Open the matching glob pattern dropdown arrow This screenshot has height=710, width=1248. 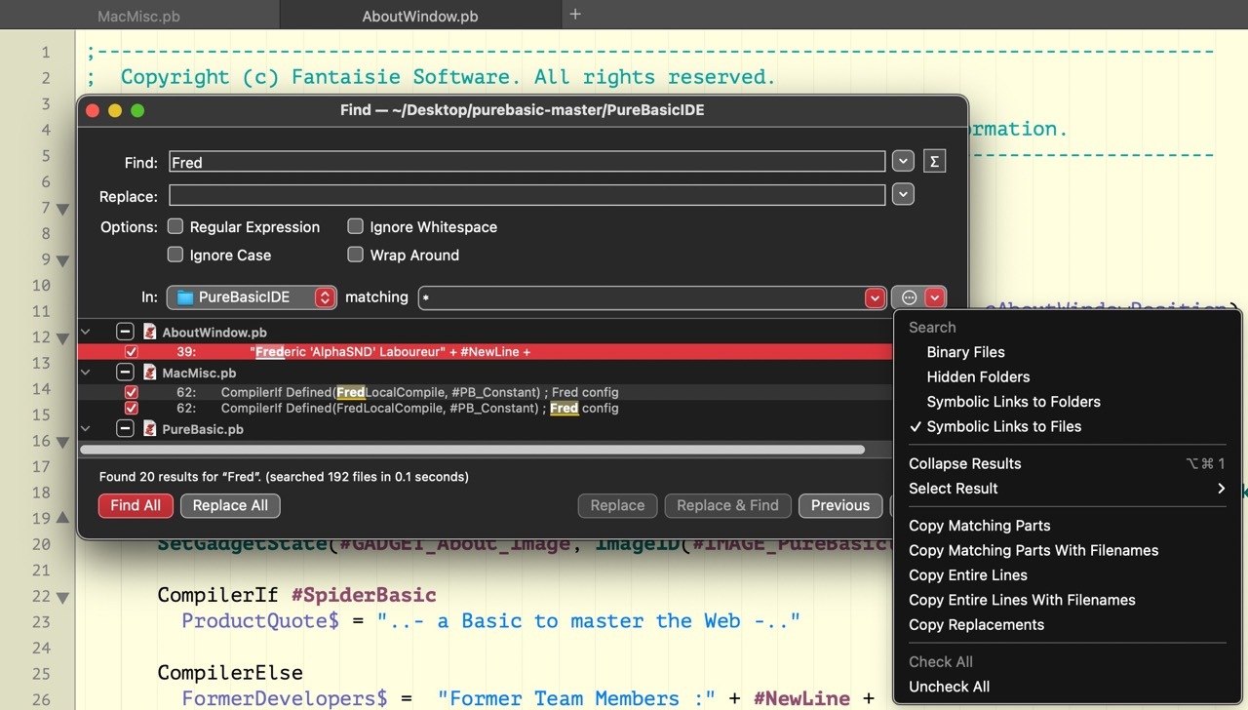point(875,297)
